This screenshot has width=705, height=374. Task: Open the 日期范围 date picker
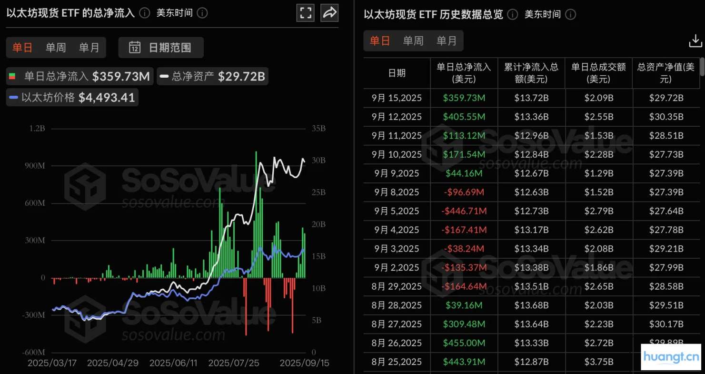[x=160, y=48]
